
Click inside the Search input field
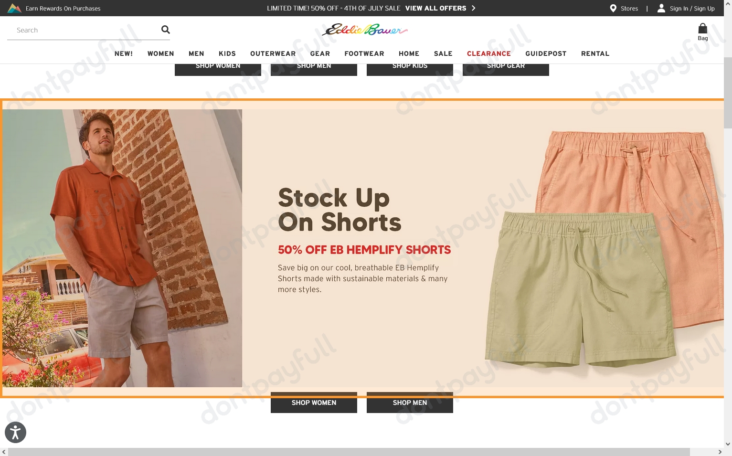76,30
